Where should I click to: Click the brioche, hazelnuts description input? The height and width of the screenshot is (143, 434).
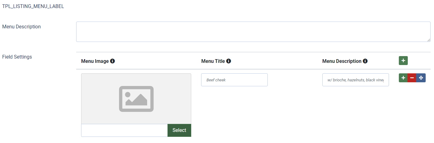click(x=355, y=80)
